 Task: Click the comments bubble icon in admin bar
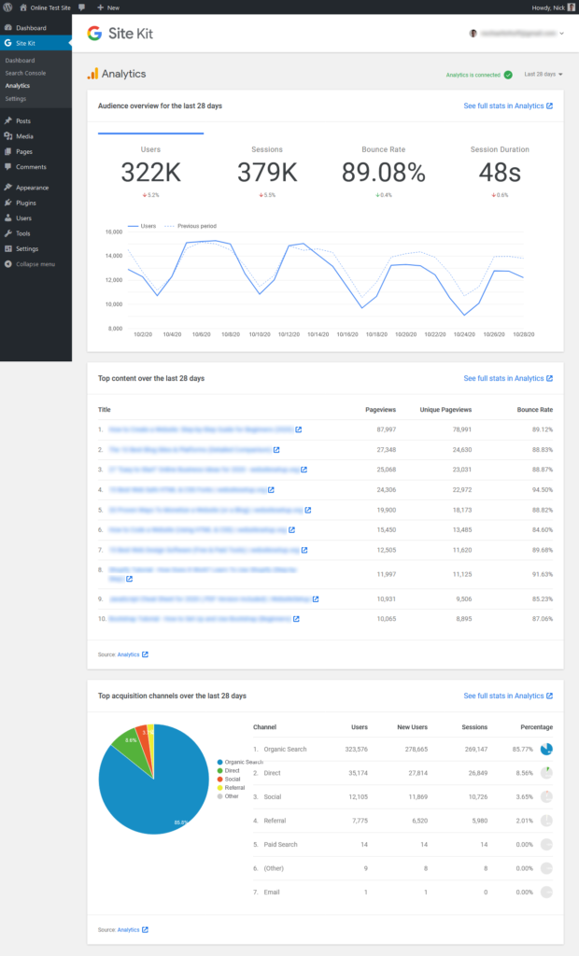(x=82, y=7)
